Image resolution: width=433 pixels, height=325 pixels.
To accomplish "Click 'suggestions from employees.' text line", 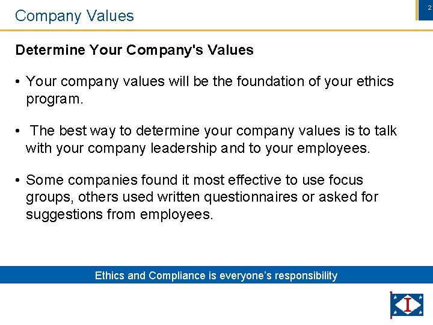I will [x=119, y=214].
